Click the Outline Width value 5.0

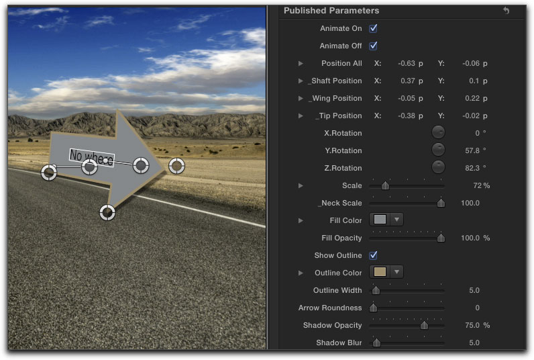474,290
